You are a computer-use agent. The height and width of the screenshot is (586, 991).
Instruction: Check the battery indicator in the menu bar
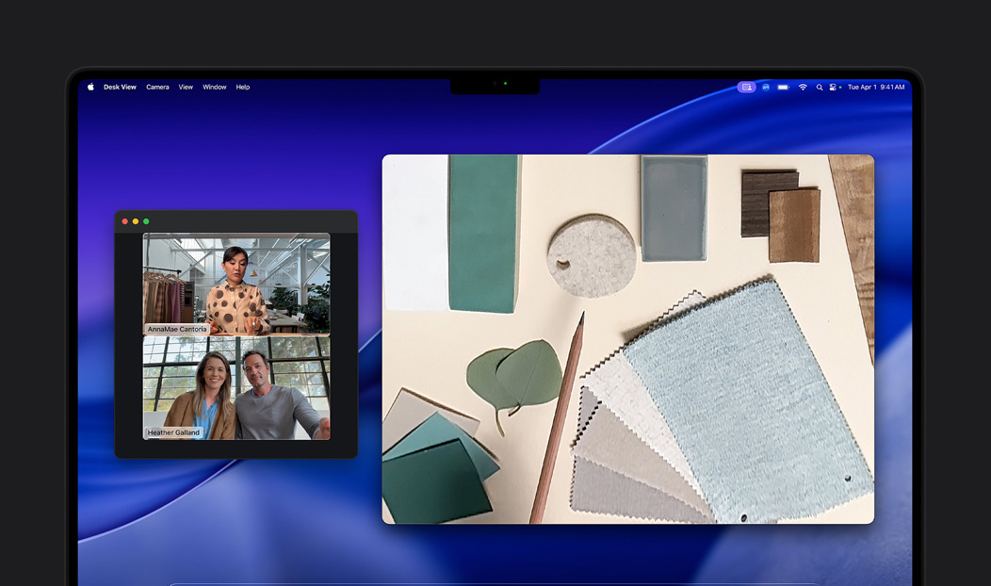[x=781, y=87]
